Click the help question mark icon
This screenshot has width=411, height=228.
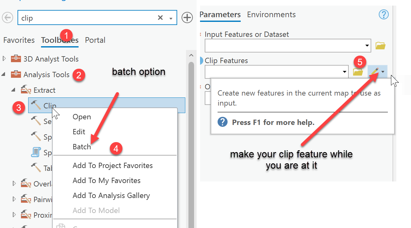[x=383, y=14]
